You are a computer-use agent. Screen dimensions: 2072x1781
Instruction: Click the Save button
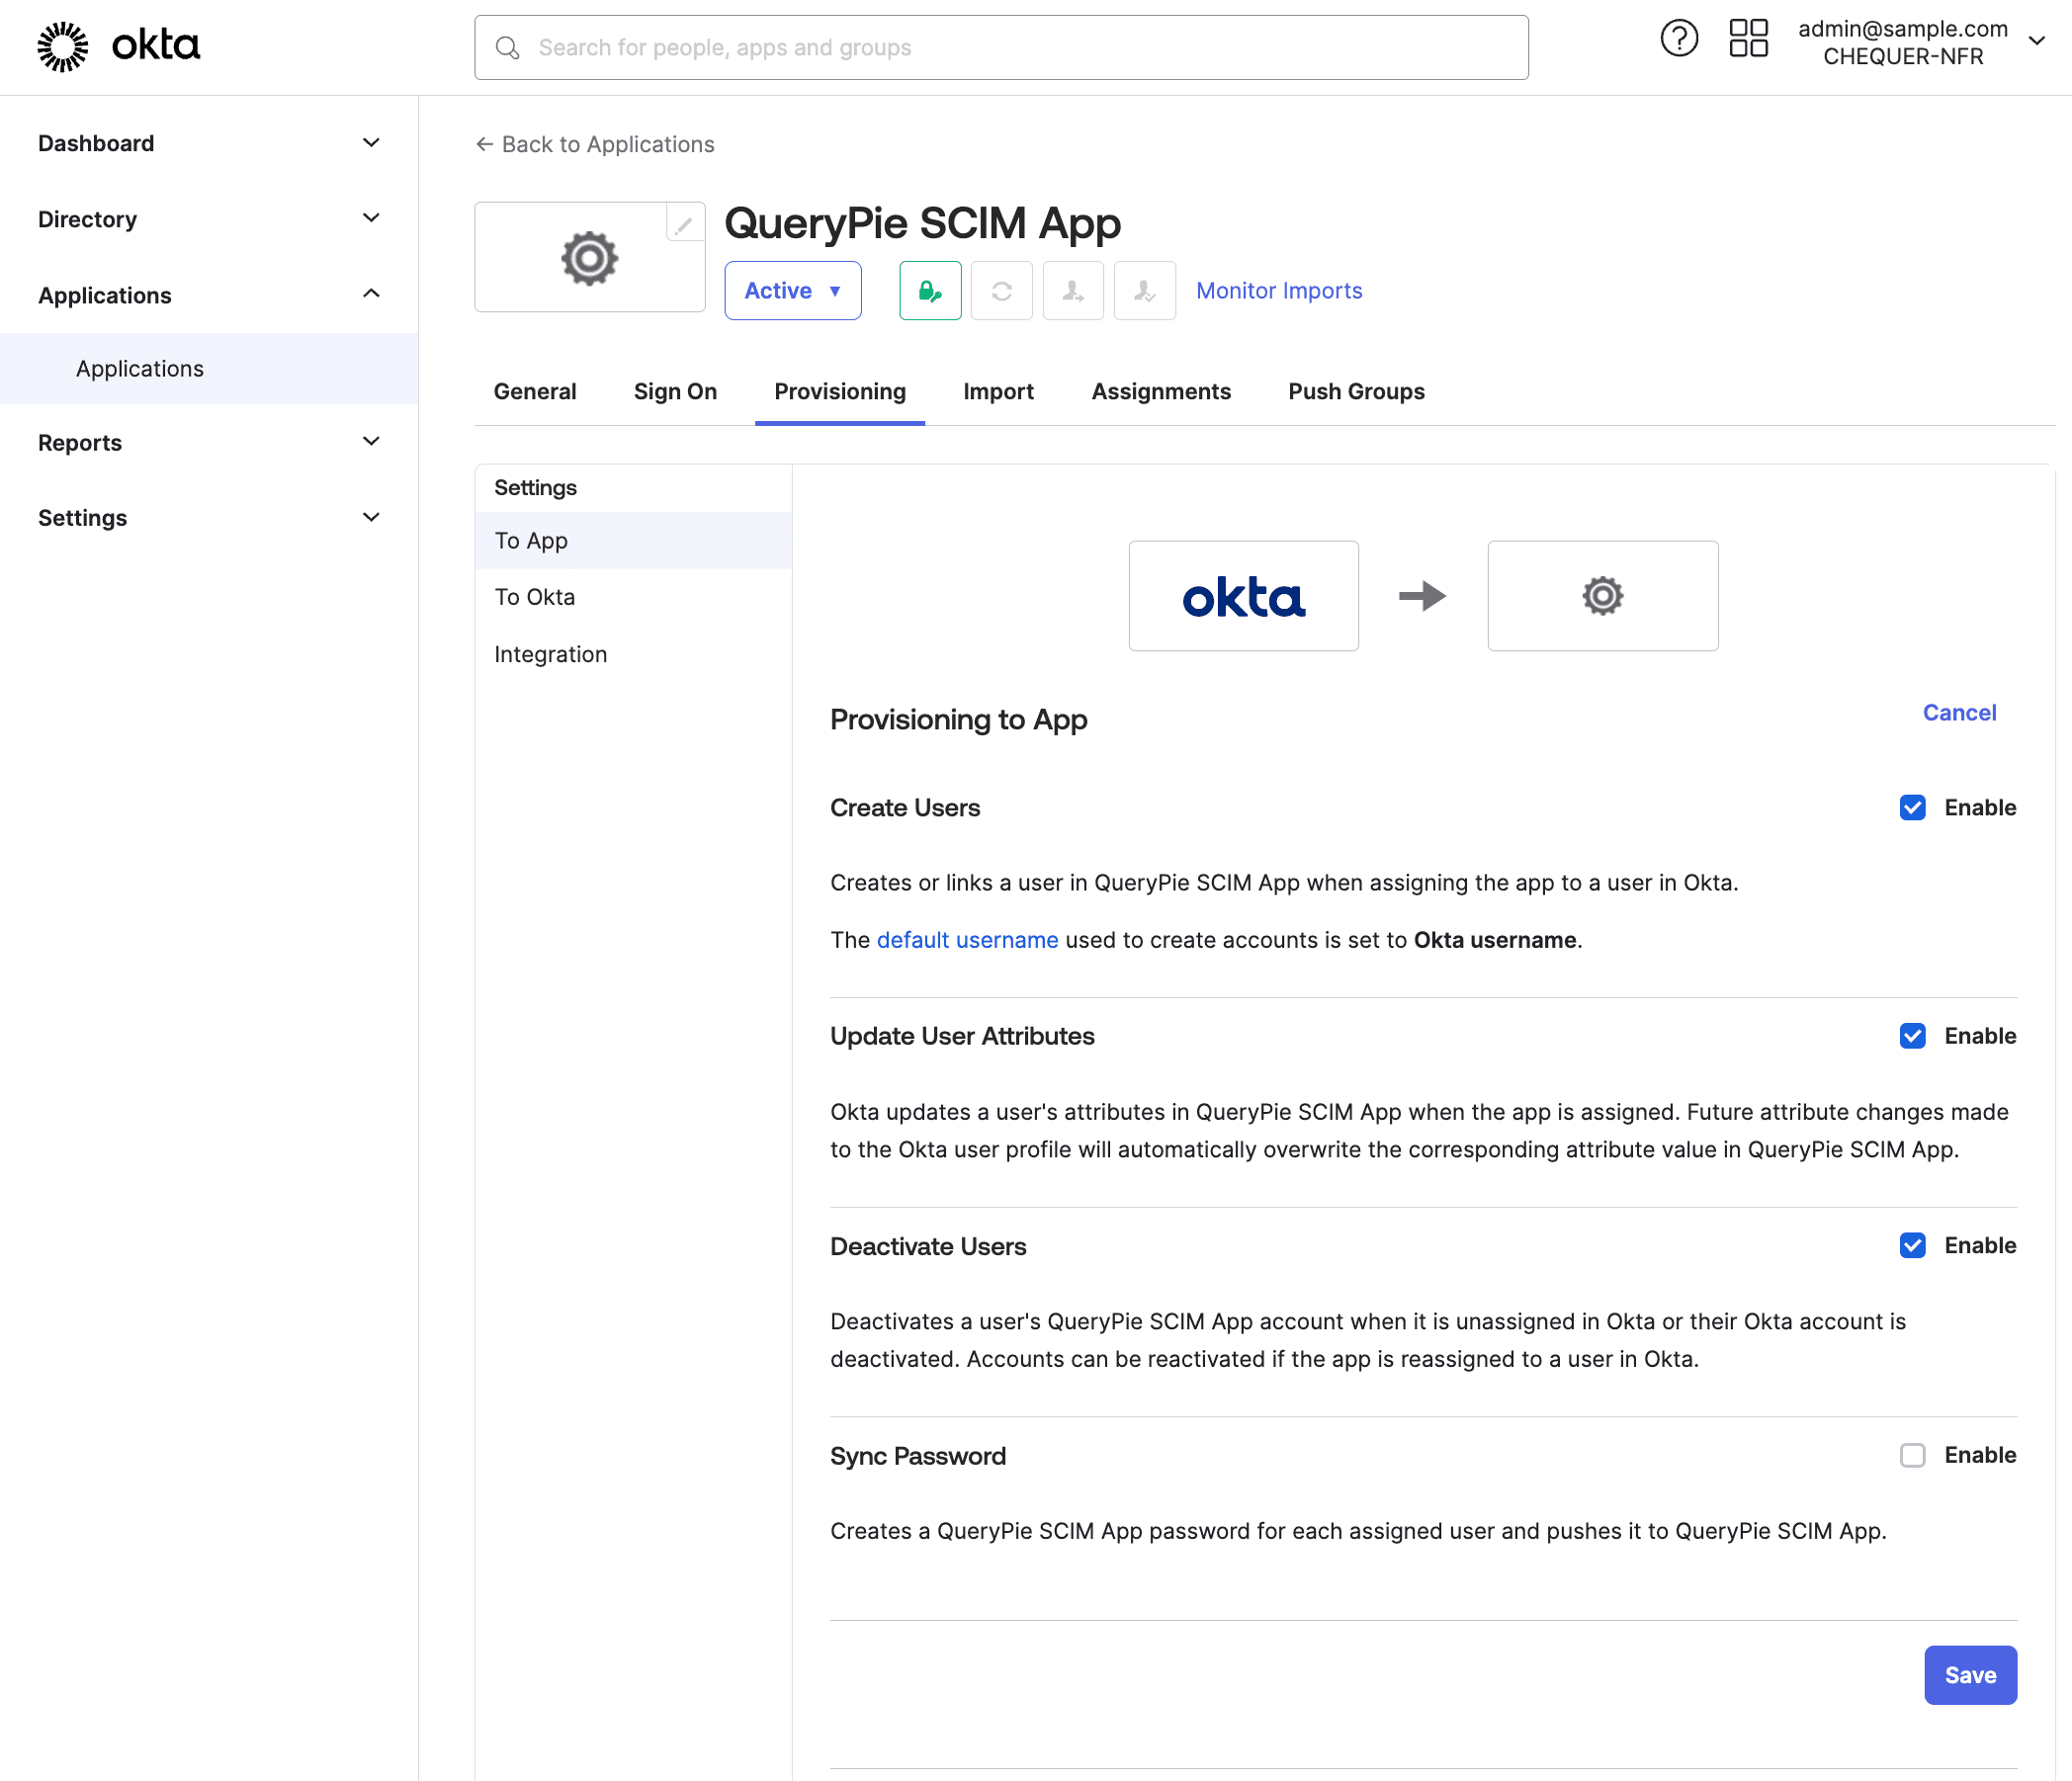1969,1674
